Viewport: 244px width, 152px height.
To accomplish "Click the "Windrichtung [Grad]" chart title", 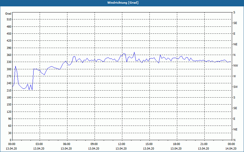I will [x=123, y=3].
